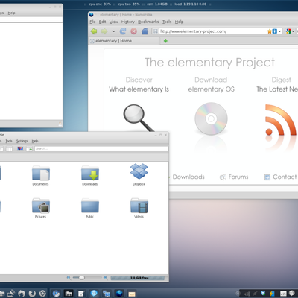Open the Videos folder
This screenshot has width=298, height=298.
(139, 208)
